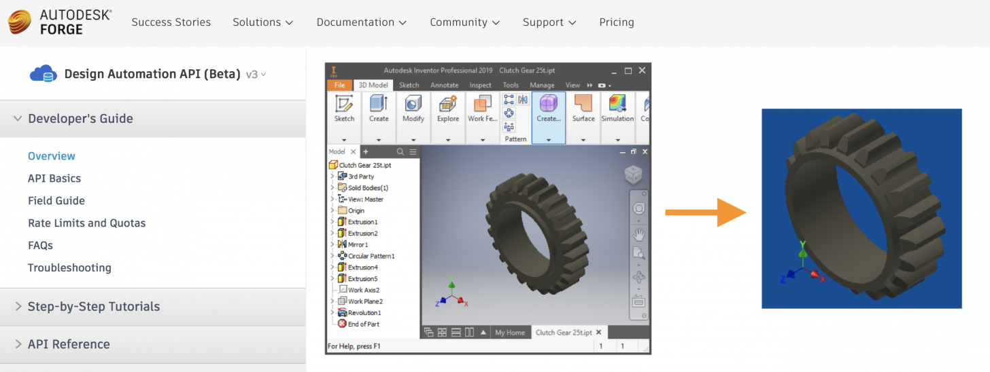Select Mirror1 in the model tree
This screenshot has height=372, width=990.
pyautogui.click(x=353, y=244)
